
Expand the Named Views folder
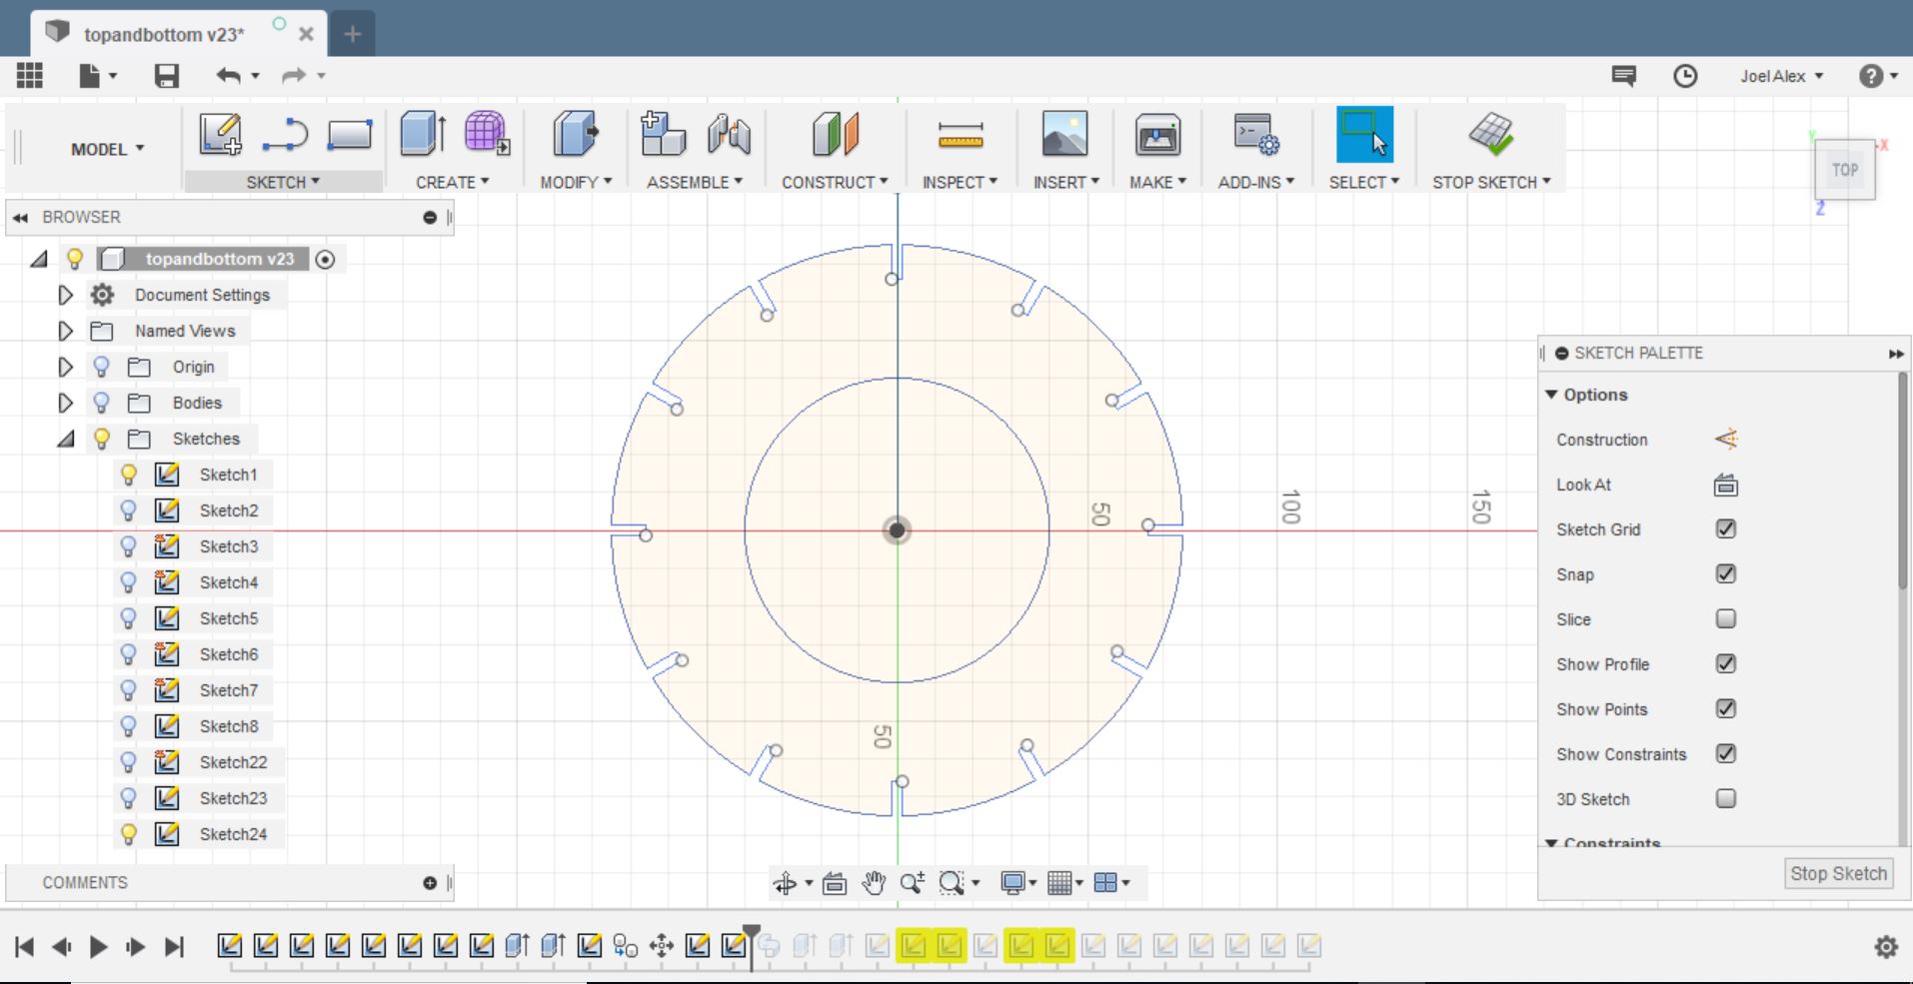tap(65, 331)
